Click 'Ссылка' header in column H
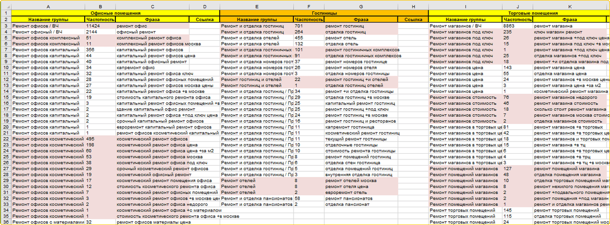The width and height of the screenshot is (610, 225). [413, 20]
